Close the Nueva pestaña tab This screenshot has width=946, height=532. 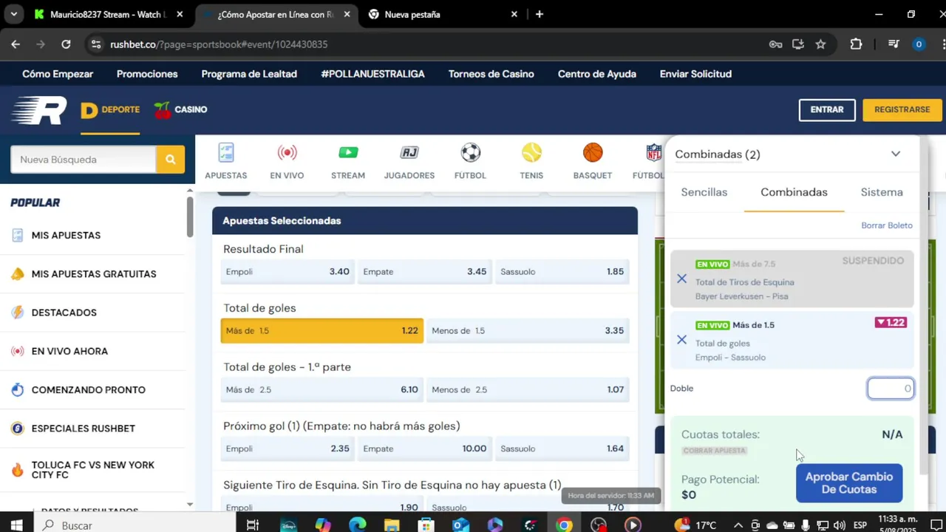pyautogui.click(x=514, y=14)
